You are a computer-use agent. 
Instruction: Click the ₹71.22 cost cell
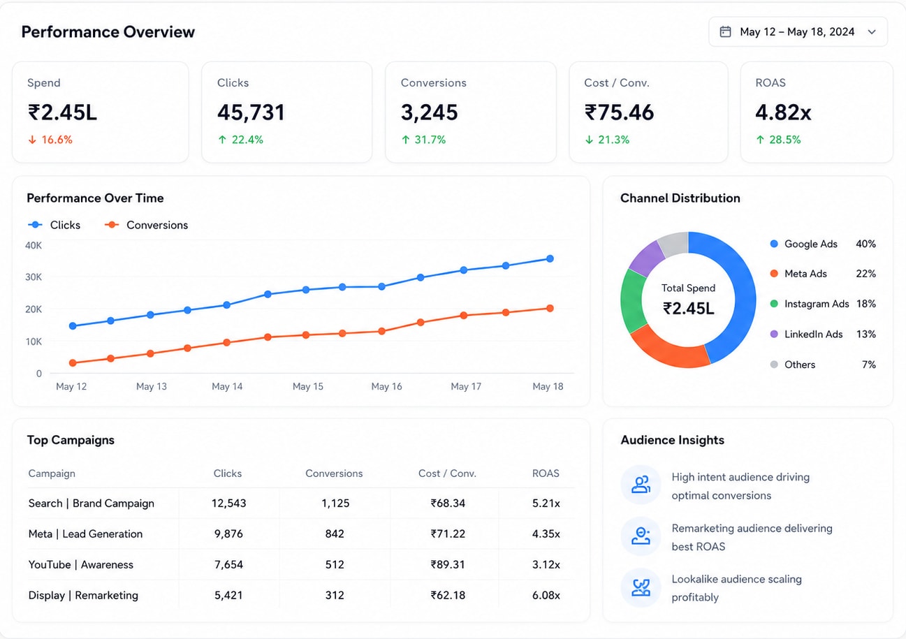448,534
